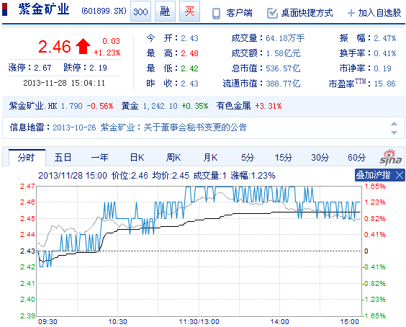406x327 pixels.
Task: Click the 300 index badge button
Action: (140, 12)
